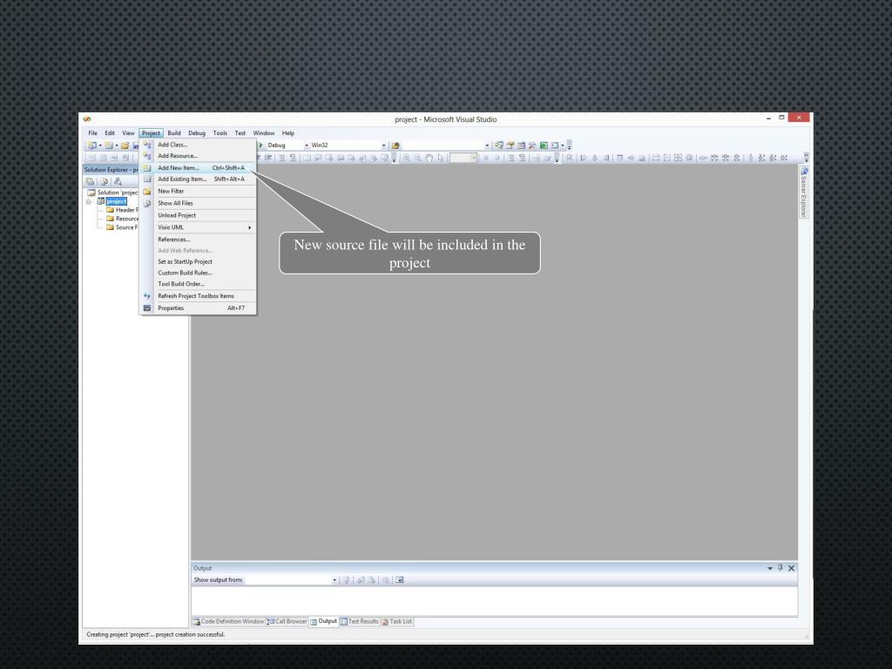Select the Source Files folder in tree

tap(122, 227)
